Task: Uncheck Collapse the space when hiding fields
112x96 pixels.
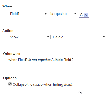Action: click(x=10, y=84)
